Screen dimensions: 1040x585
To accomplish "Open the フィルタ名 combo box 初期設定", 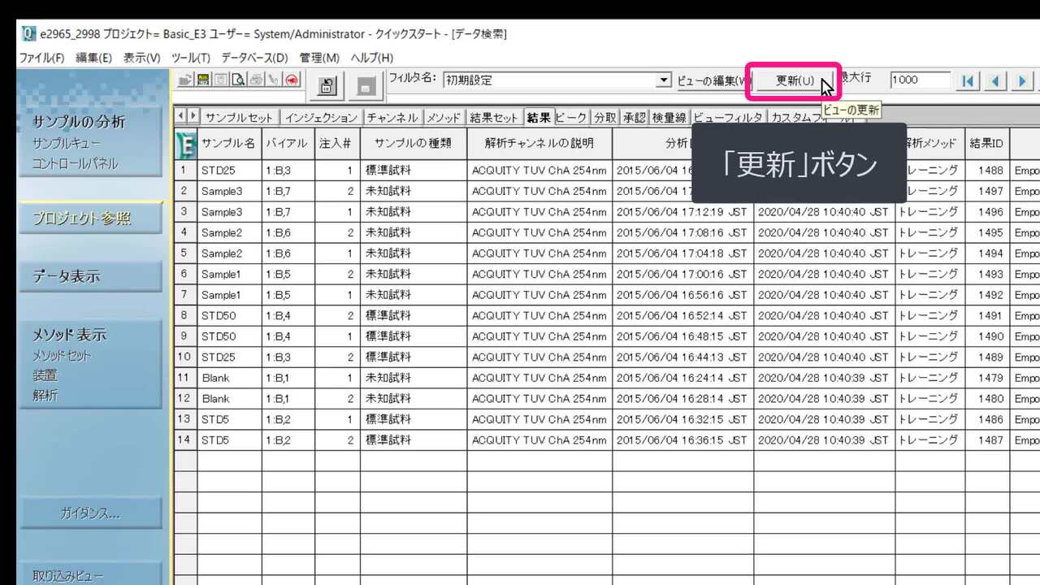I will [557, 80].
